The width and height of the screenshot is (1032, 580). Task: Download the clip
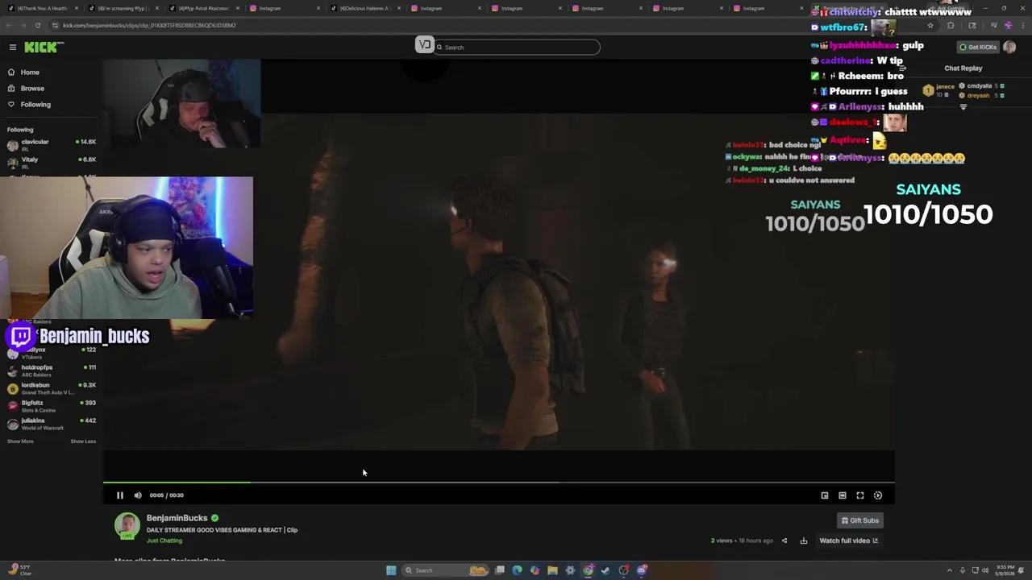(x=804, y=541)
